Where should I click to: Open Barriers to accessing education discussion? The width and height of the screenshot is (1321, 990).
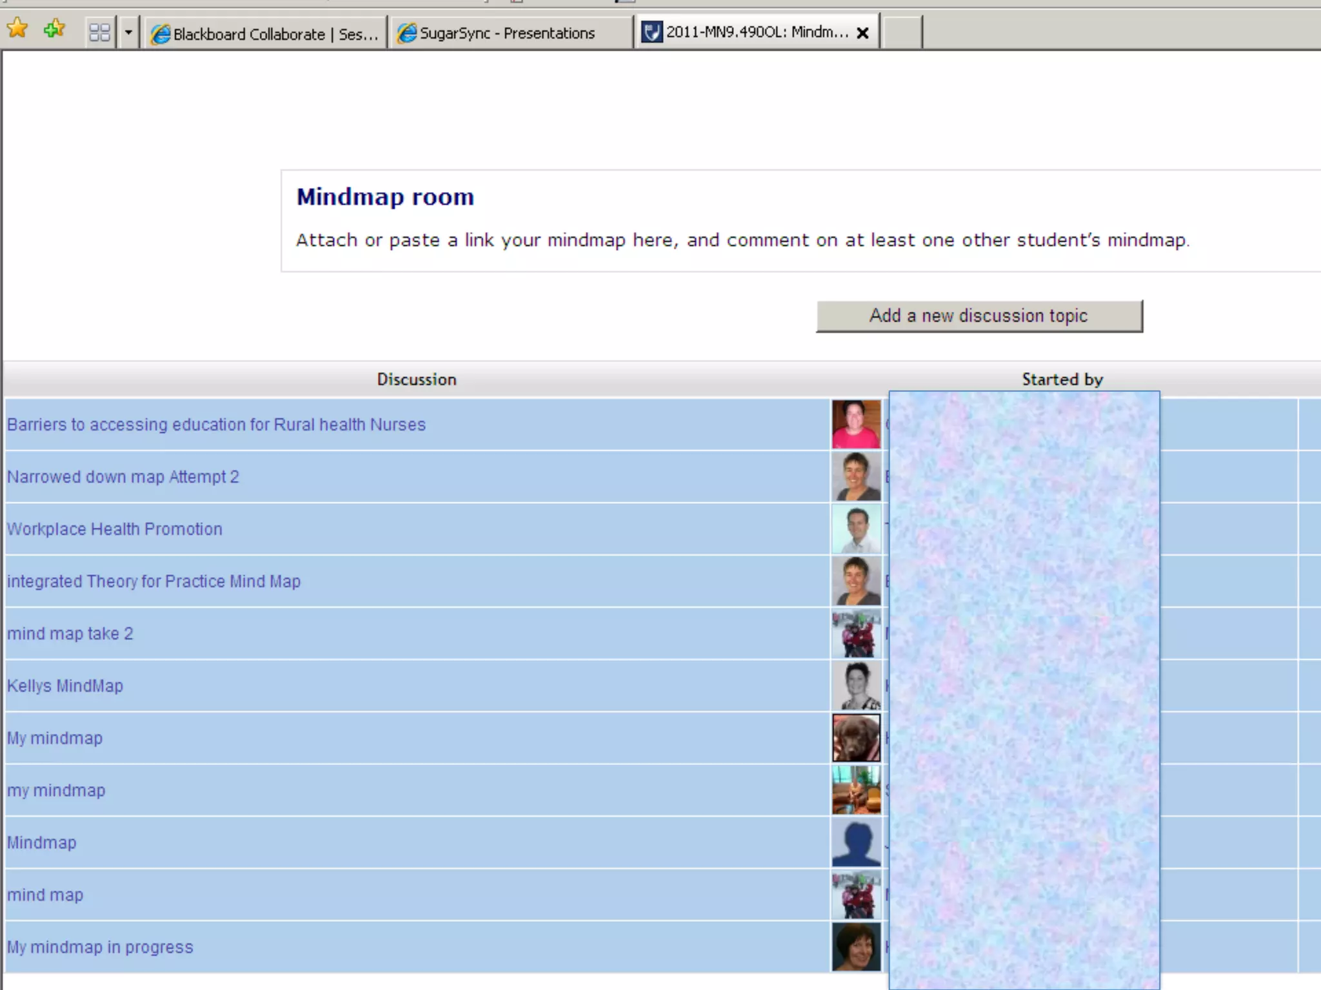pos(216,425)
